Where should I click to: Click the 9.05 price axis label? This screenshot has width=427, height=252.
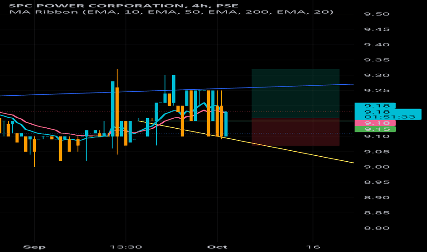pyautogui.click(x=377, y=152)
